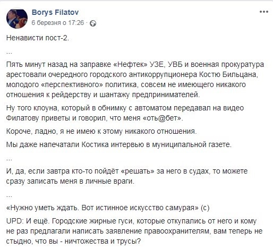Click the ellipsis line above the samurai quote
This screenshot has height=250, width=273.
point(9,195)
